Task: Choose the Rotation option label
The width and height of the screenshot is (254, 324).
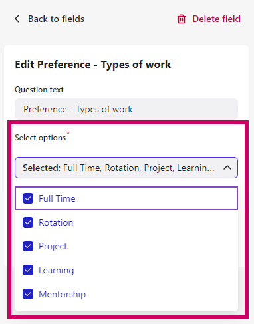Action: click(56, 222)
